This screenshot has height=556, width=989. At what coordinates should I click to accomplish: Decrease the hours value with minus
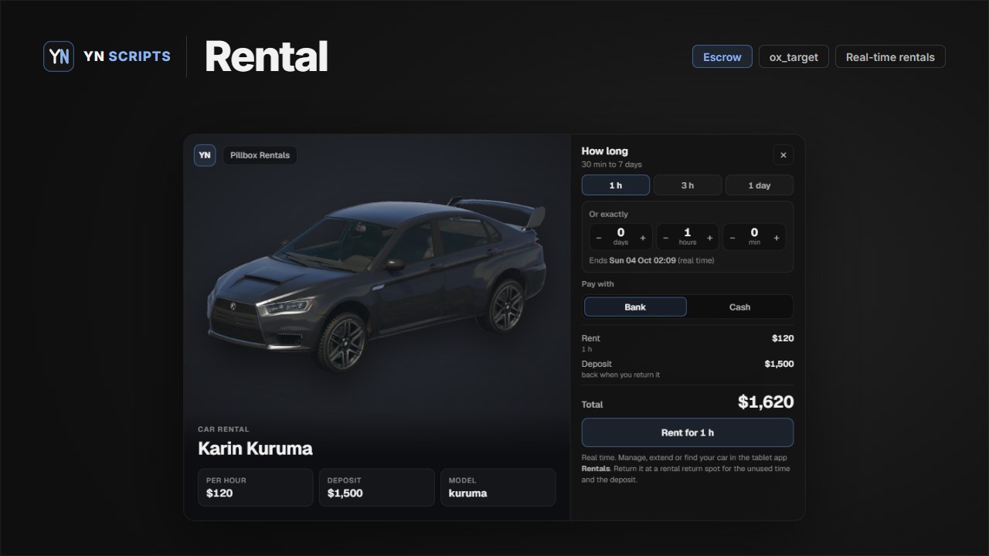(x=665, y=238)
